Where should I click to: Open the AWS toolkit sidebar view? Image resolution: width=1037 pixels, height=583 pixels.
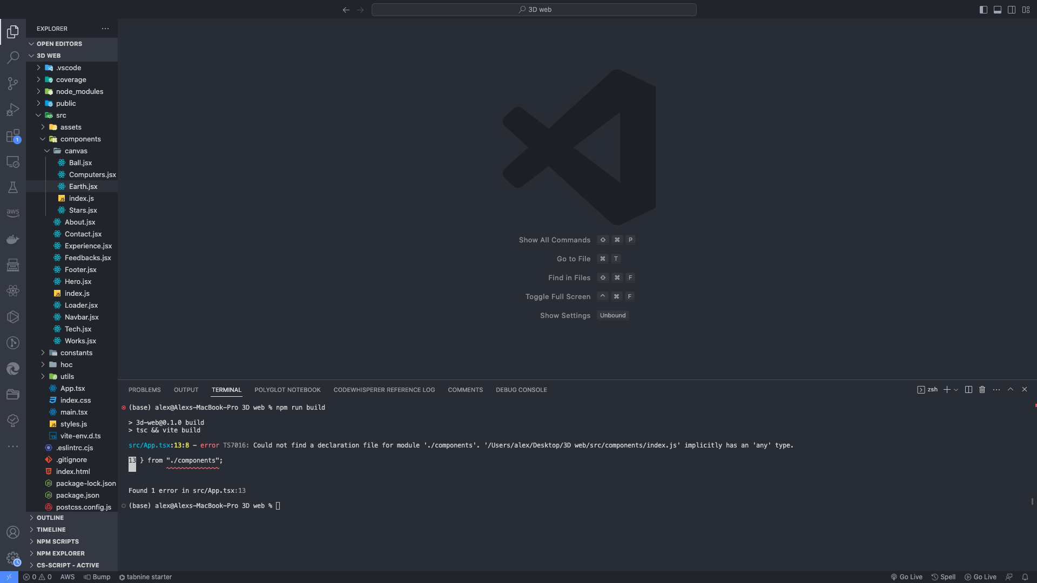13,213
